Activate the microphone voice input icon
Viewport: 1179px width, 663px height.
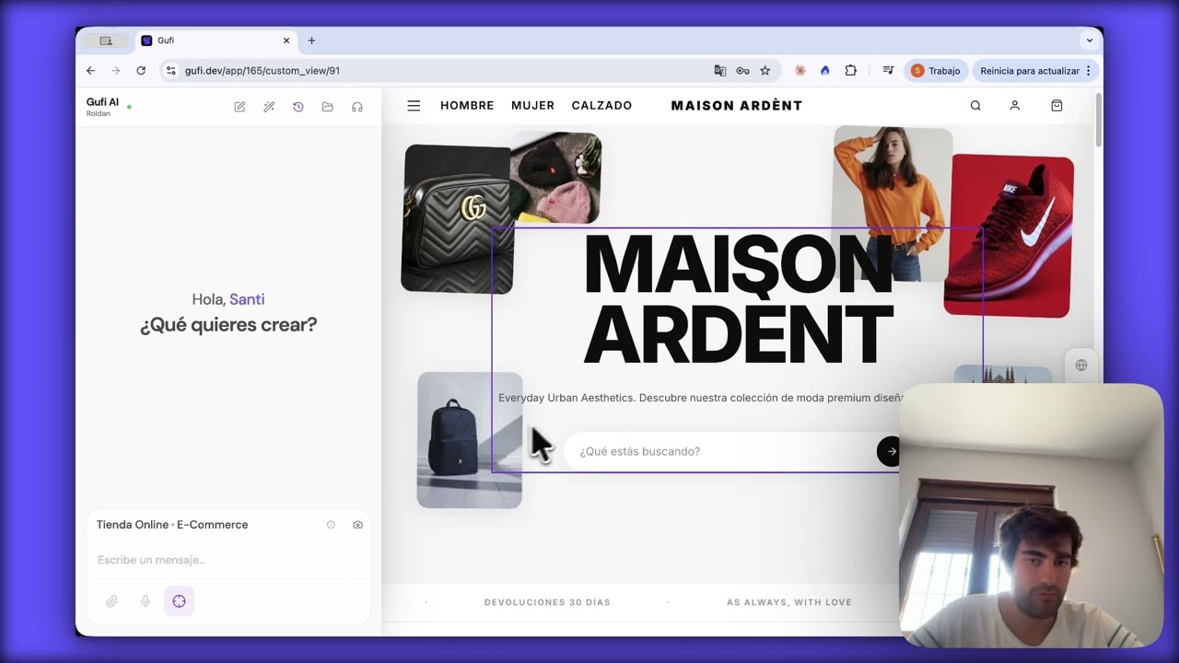point(146,601)
